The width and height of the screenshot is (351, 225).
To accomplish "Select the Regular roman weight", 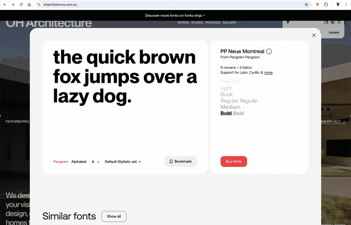I will 230,101.
